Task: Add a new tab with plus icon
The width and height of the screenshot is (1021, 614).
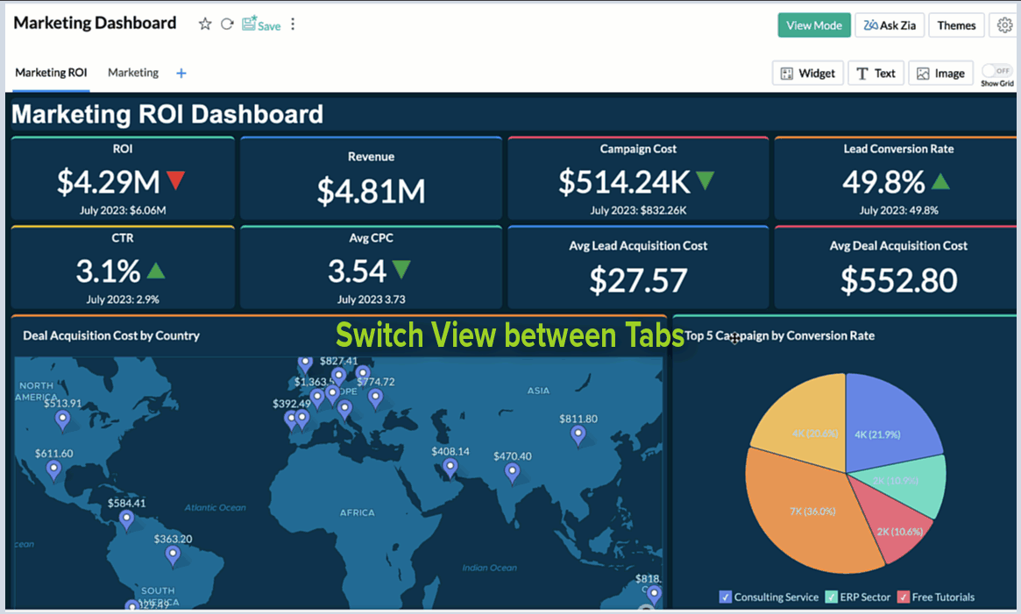Action: [181, 73]
